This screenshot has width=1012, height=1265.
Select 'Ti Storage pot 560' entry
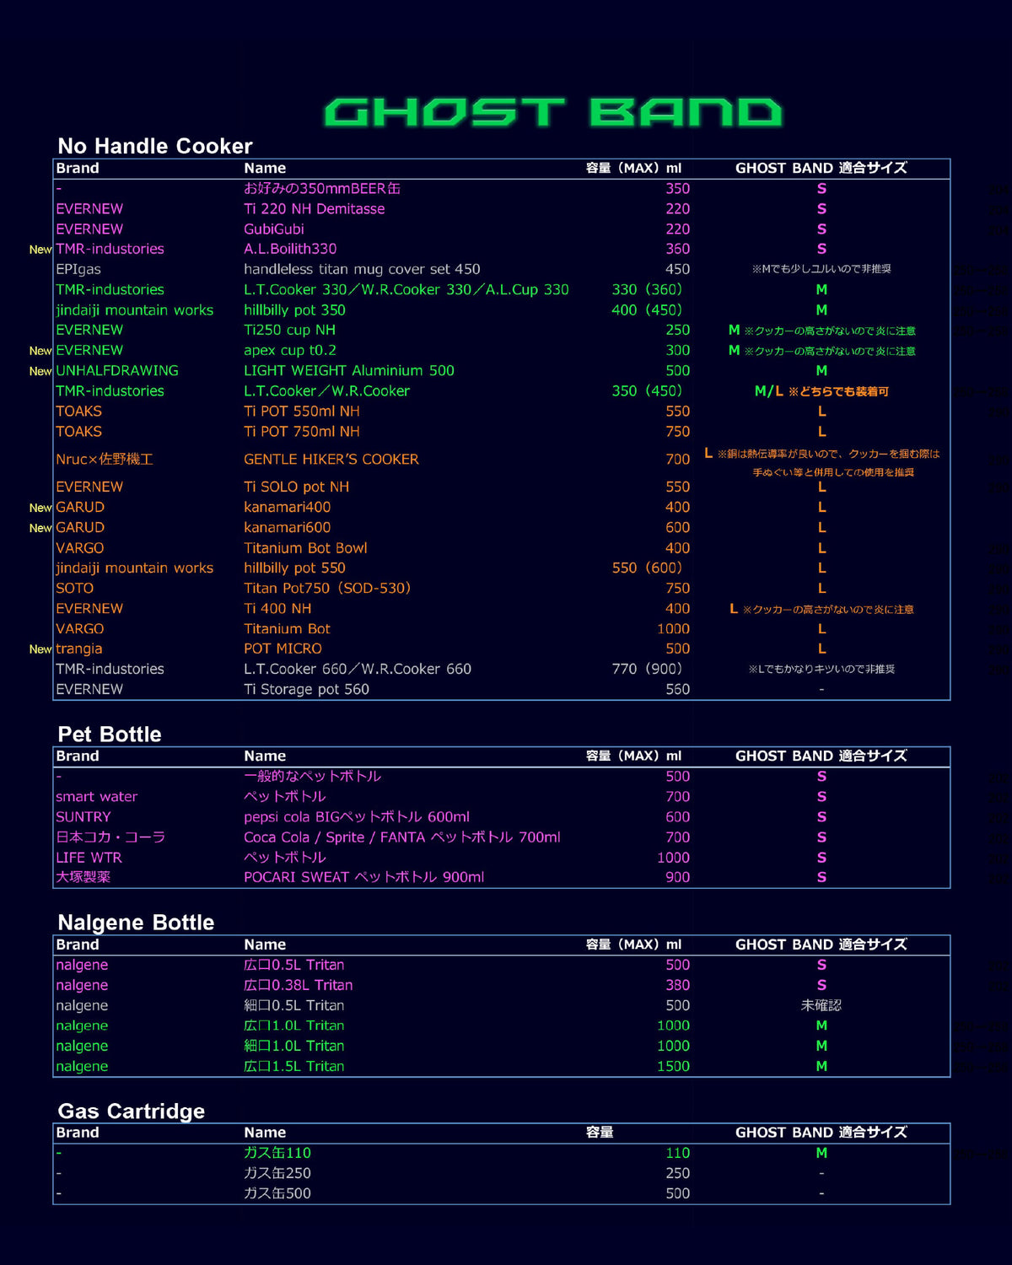306,690
